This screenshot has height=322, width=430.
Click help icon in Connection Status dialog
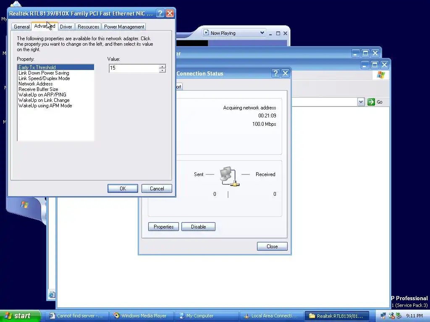click(x=275, y=73)
